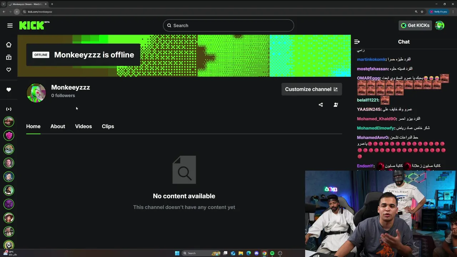Click the '0 followers' text
Viewport: 457px width, 257px height.
click(x=63, y=96)
